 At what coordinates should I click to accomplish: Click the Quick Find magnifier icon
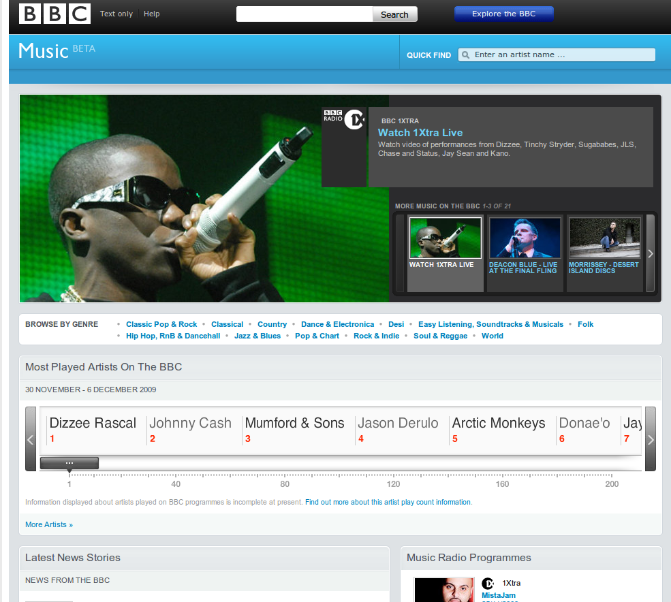pos(465,55)
